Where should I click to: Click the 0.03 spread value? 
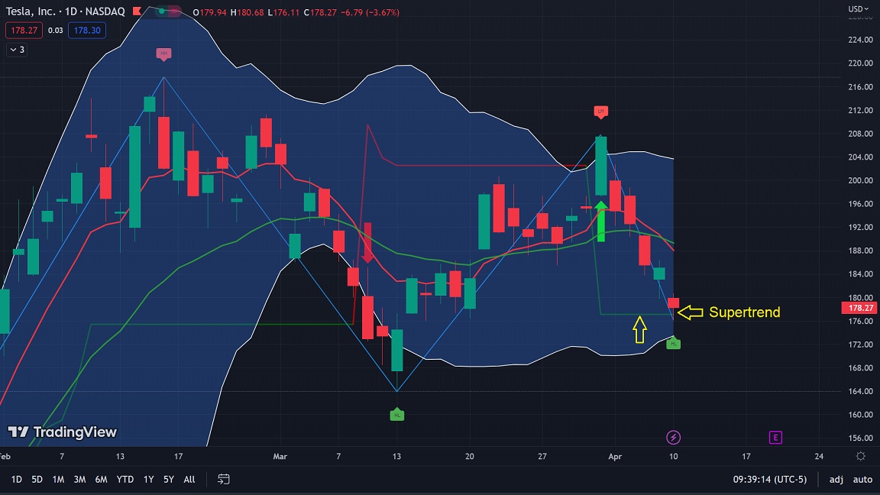point(55,31)
